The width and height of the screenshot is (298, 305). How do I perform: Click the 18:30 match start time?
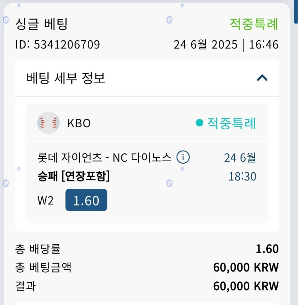click(242, 176)
